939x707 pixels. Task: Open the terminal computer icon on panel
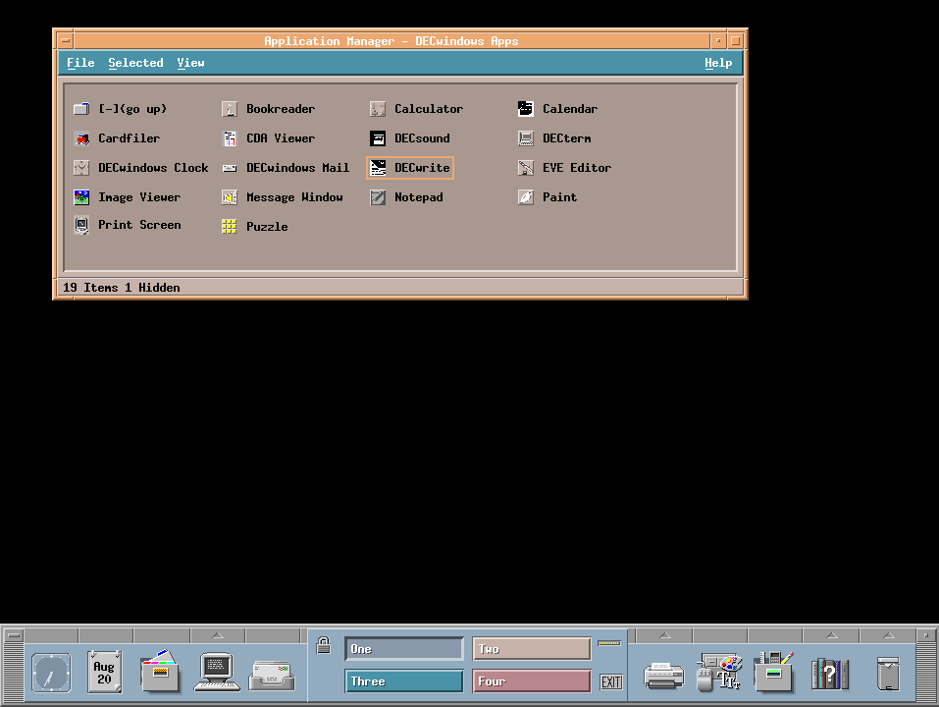pos(217,673)
